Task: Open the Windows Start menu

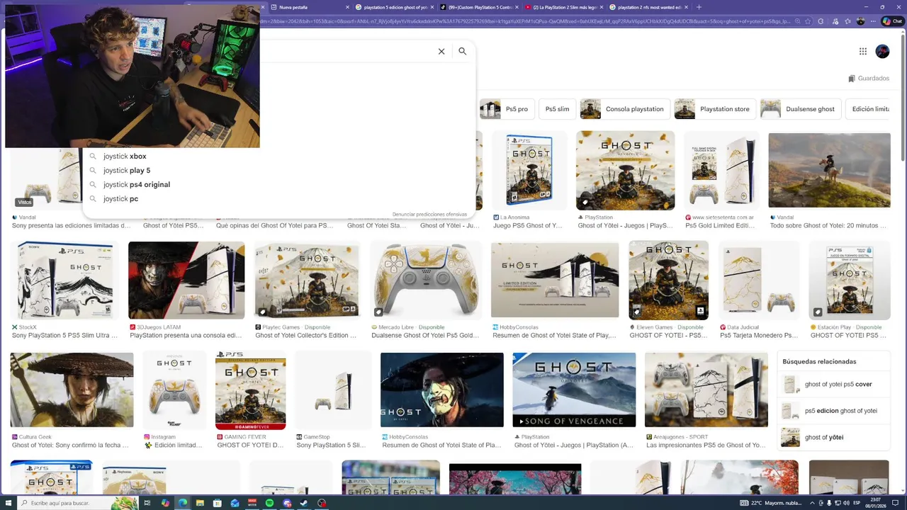Action: coord(9,503)
